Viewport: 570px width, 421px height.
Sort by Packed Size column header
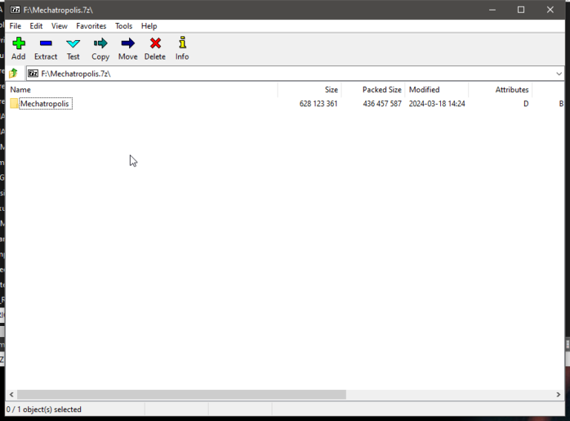373,90
